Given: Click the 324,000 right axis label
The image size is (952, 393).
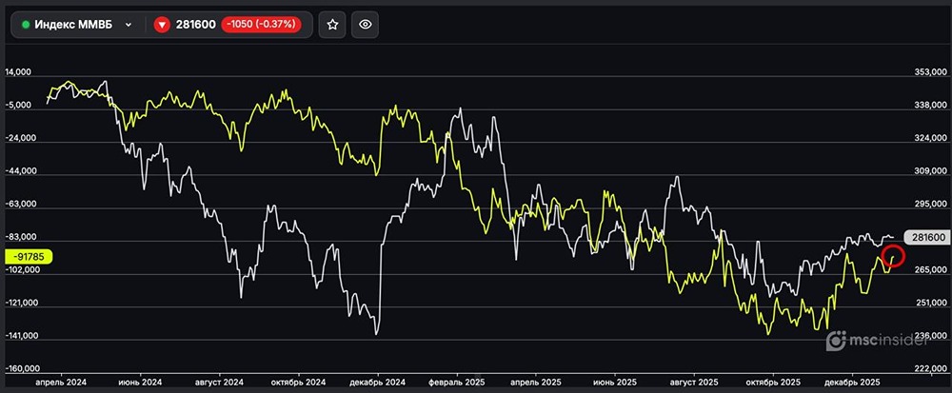Looking at the screenshot, I should pyautogui.click(x=929, y=138).
